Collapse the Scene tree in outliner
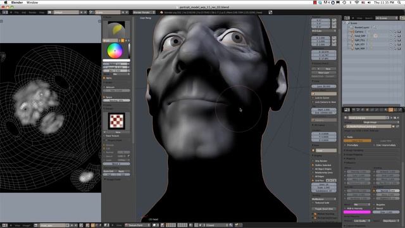Viewport: 405px width, 228px height. click(x=344, y=23)
